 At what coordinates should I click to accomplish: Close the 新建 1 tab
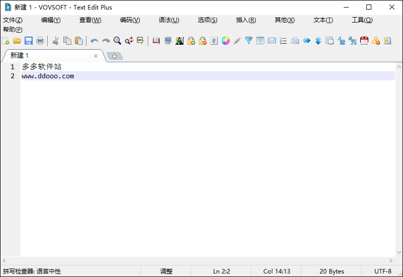click(x=95, y=56)
